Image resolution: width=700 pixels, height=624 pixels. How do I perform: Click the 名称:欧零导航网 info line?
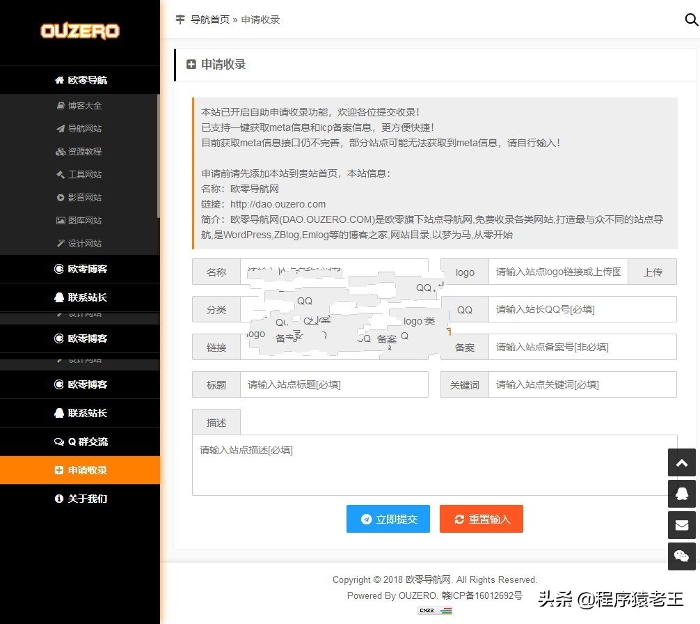click(240, 189)
